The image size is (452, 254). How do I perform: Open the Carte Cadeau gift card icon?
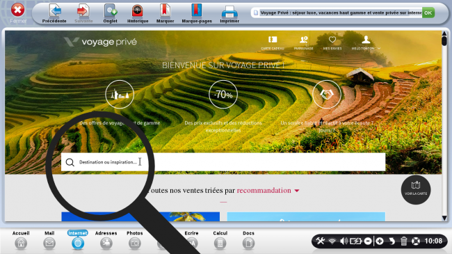[x=273, y=42]
